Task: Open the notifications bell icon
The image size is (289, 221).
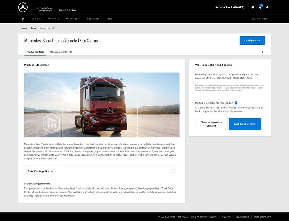Action: tap(260, 7)
